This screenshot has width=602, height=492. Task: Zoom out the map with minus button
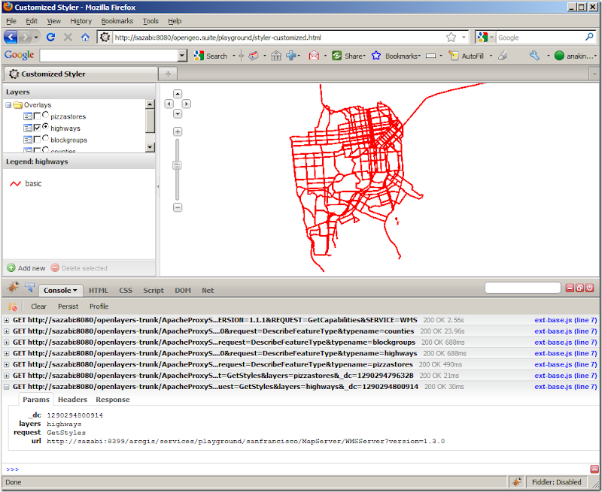point(178,207)
